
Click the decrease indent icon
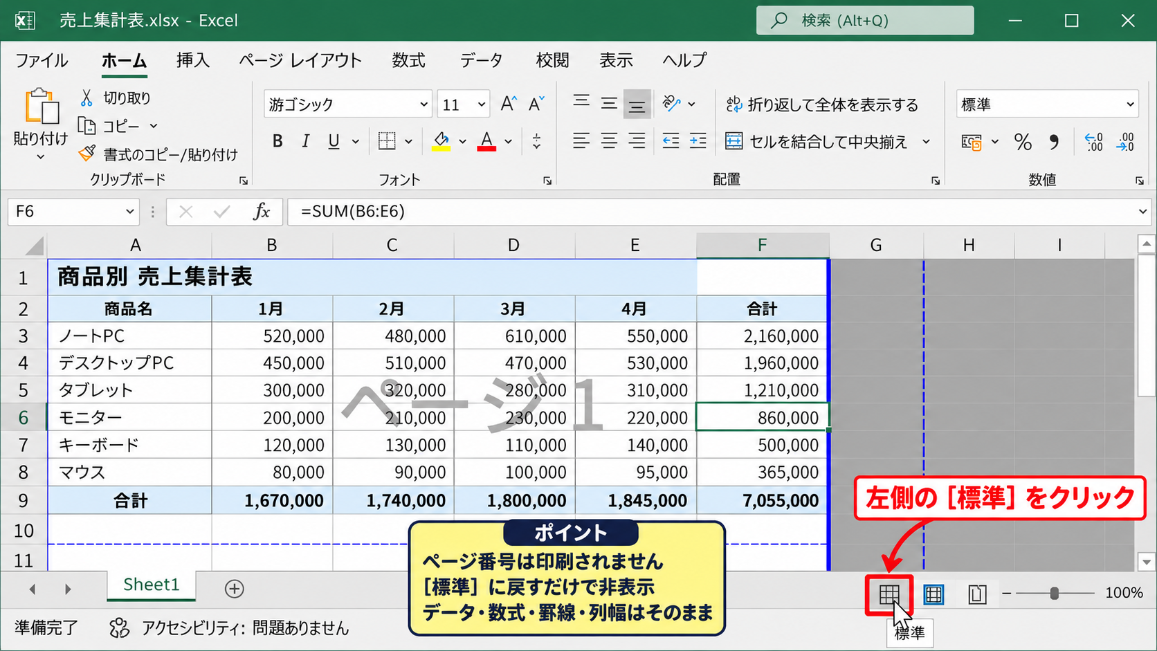[671, 141]
